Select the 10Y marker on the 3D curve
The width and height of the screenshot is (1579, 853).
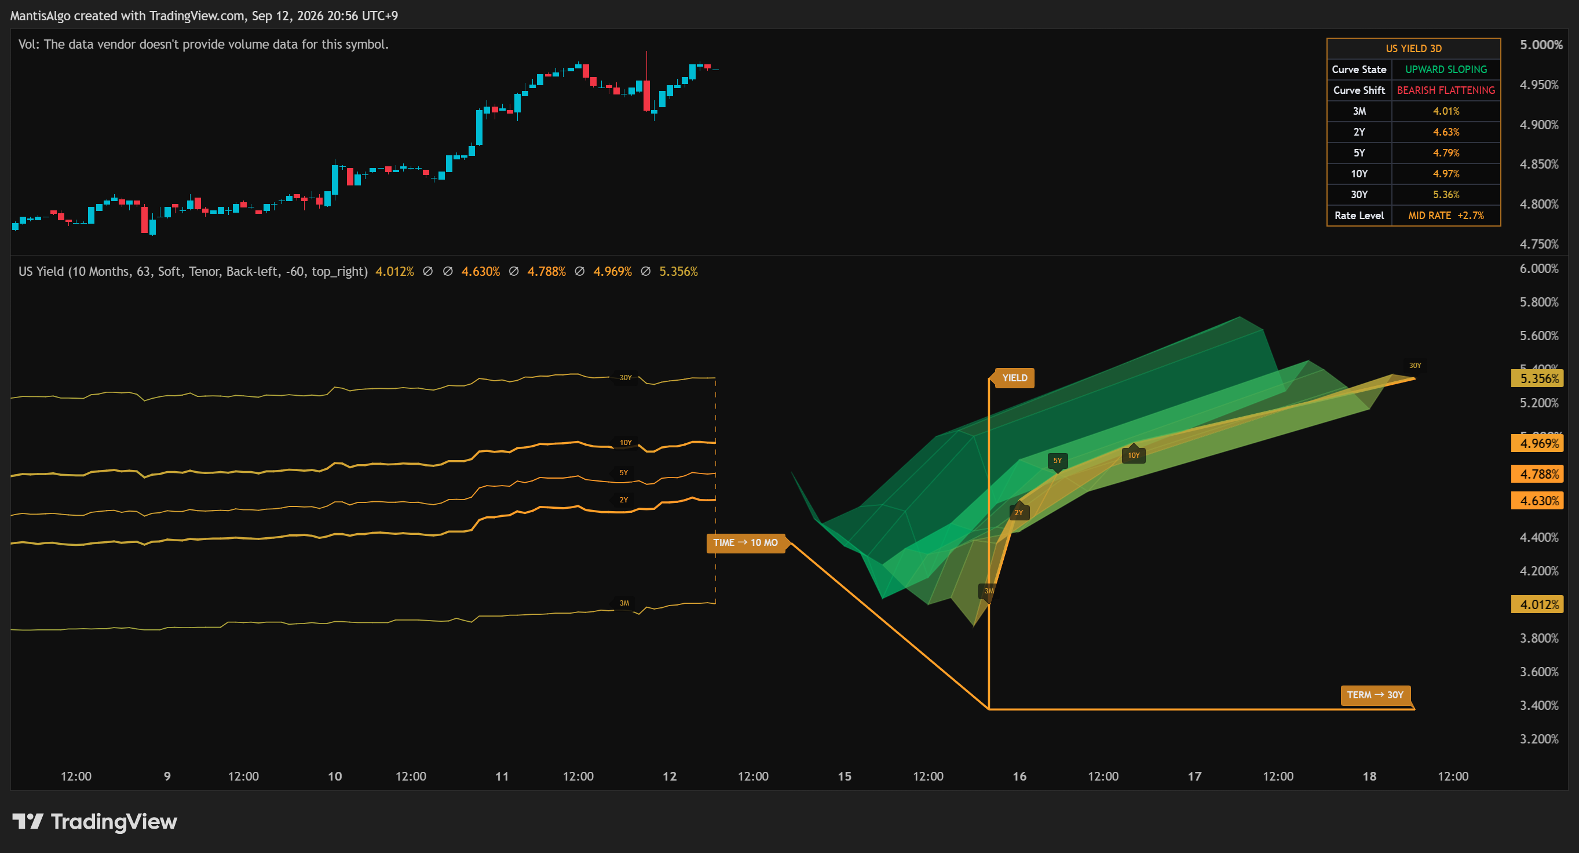1134,455
